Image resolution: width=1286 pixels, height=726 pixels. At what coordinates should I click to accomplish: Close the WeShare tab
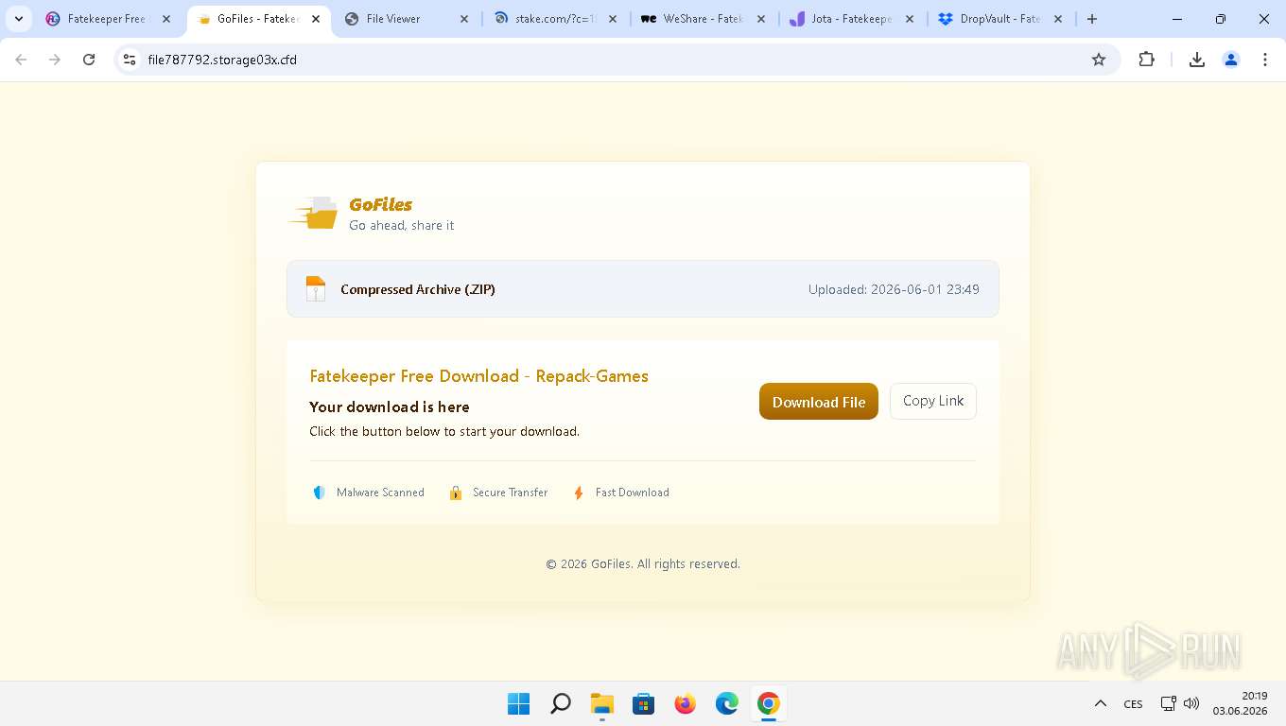click(761, 19)
